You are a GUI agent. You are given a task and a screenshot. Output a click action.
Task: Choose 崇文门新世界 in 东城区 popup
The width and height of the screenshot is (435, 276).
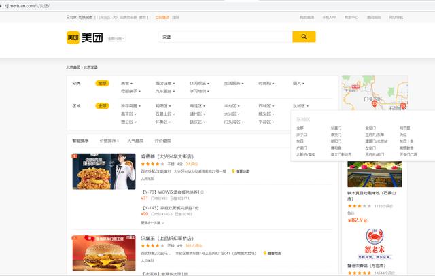[x=341, y=154]
